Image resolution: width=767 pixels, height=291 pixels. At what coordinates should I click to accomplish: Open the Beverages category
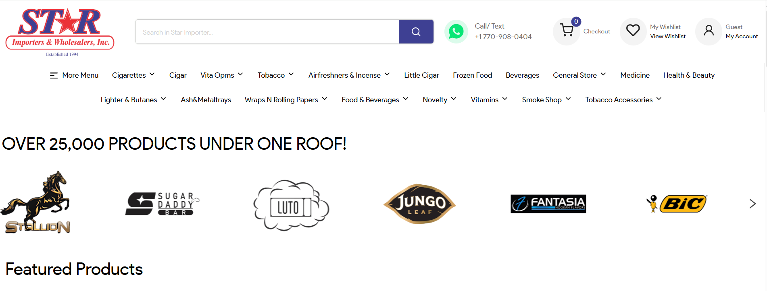(522, 75)
